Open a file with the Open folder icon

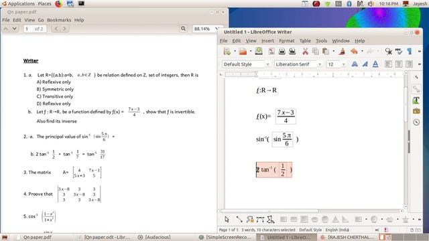[243, 51]
